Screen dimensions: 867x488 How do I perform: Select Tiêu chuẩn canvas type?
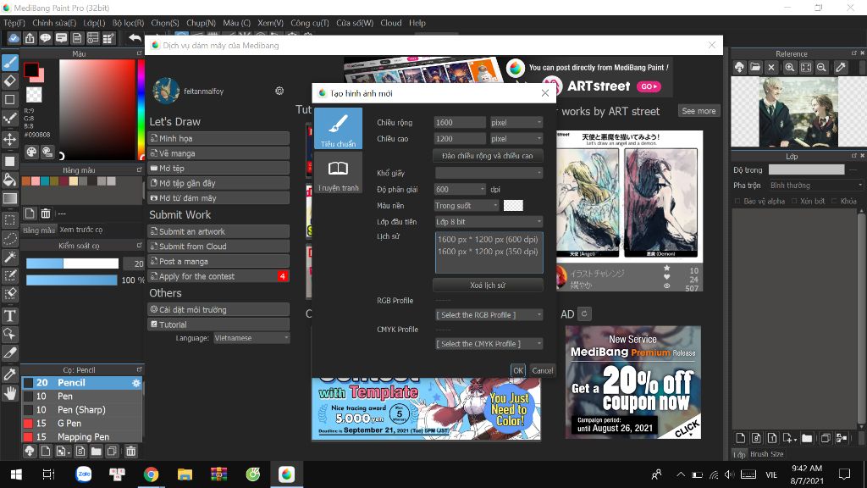(x=338, y=129)
